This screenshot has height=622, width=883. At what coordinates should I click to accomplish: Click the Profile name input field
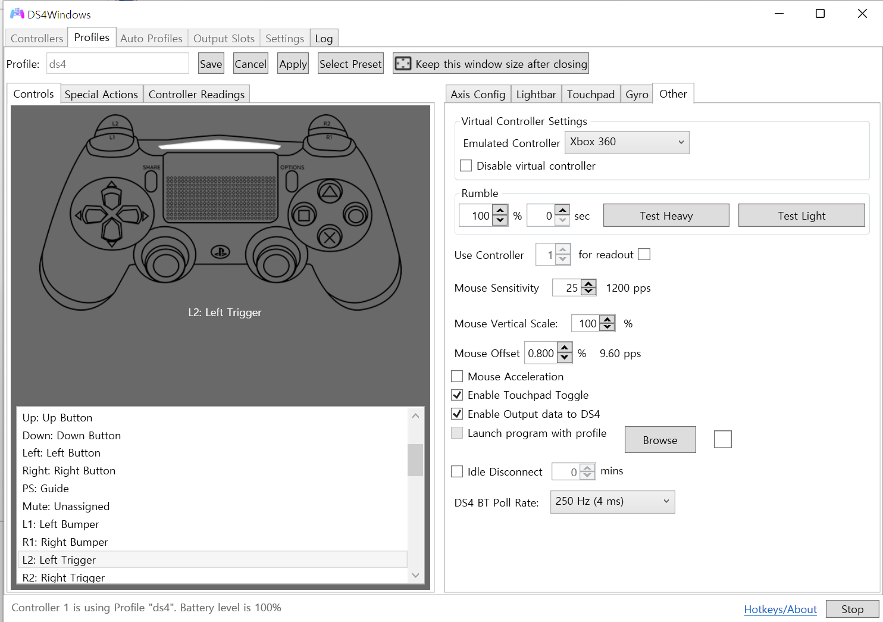pyautogui.click(x=118, y=64)
